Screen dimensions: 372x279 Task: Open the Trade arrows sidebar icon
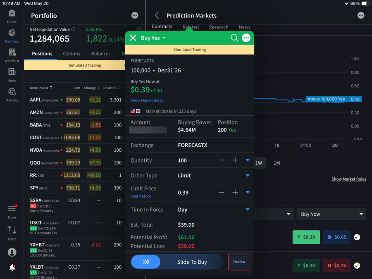point(12,233)
